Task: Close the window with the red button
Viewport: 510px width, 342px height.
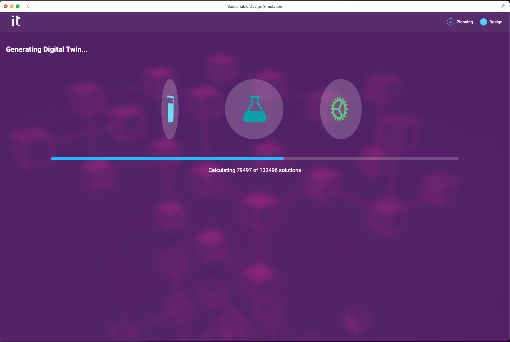Action: point(6,6)
